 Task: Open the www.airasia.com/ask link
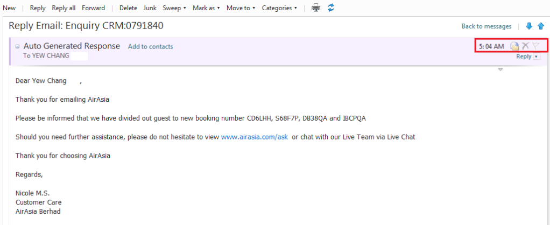pos(254,137)
